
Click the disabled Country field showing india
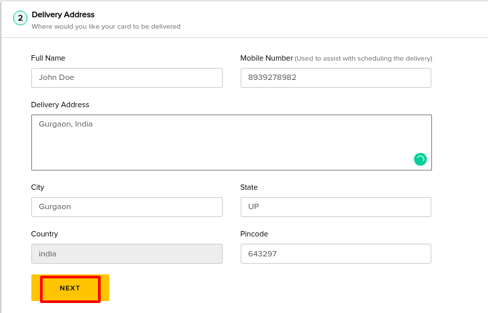coord(127,254)
